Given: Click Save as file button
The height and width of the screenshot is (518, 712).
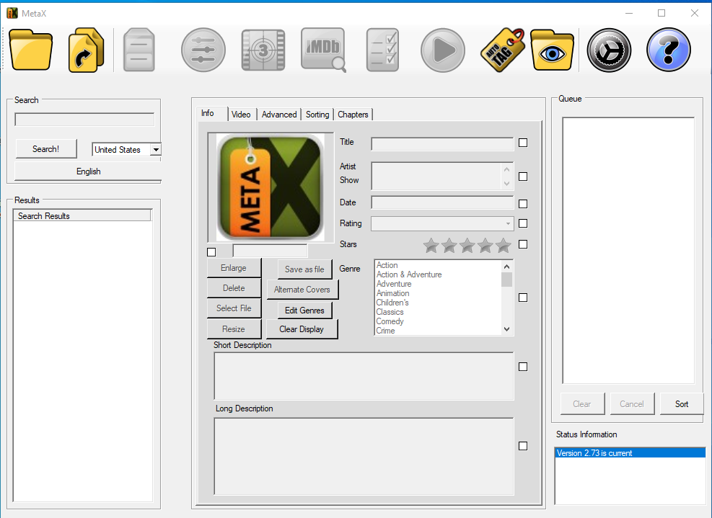Looking at the screenshot, I should [x=304, y=269].
